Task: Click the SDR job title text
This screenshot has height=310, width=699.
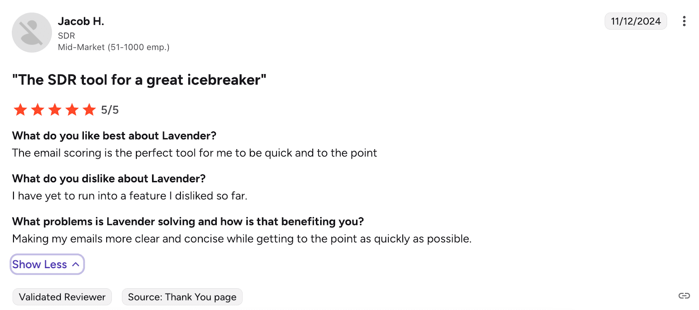Action: click(x=66, y=36)
